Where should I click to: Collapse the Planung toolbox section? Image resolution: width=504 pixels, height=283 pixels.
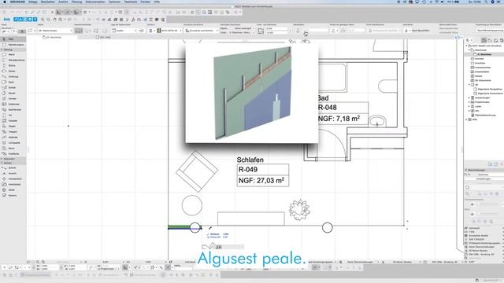click(2, 50)
